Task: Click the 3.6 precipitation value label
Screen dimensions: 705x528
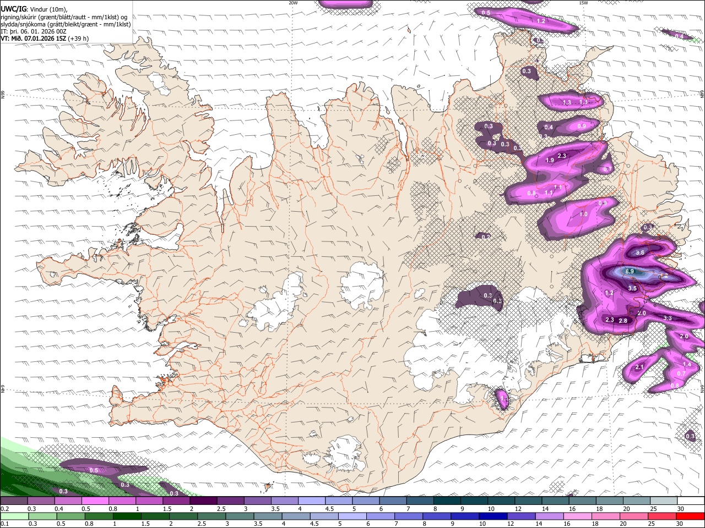Action: pyautogui.click(x=640, y=252)
